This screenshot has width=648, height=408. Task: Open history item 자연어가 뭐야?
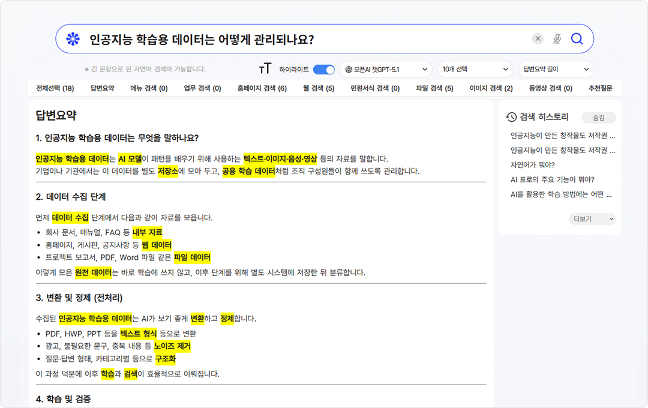[x=533, y=165]
